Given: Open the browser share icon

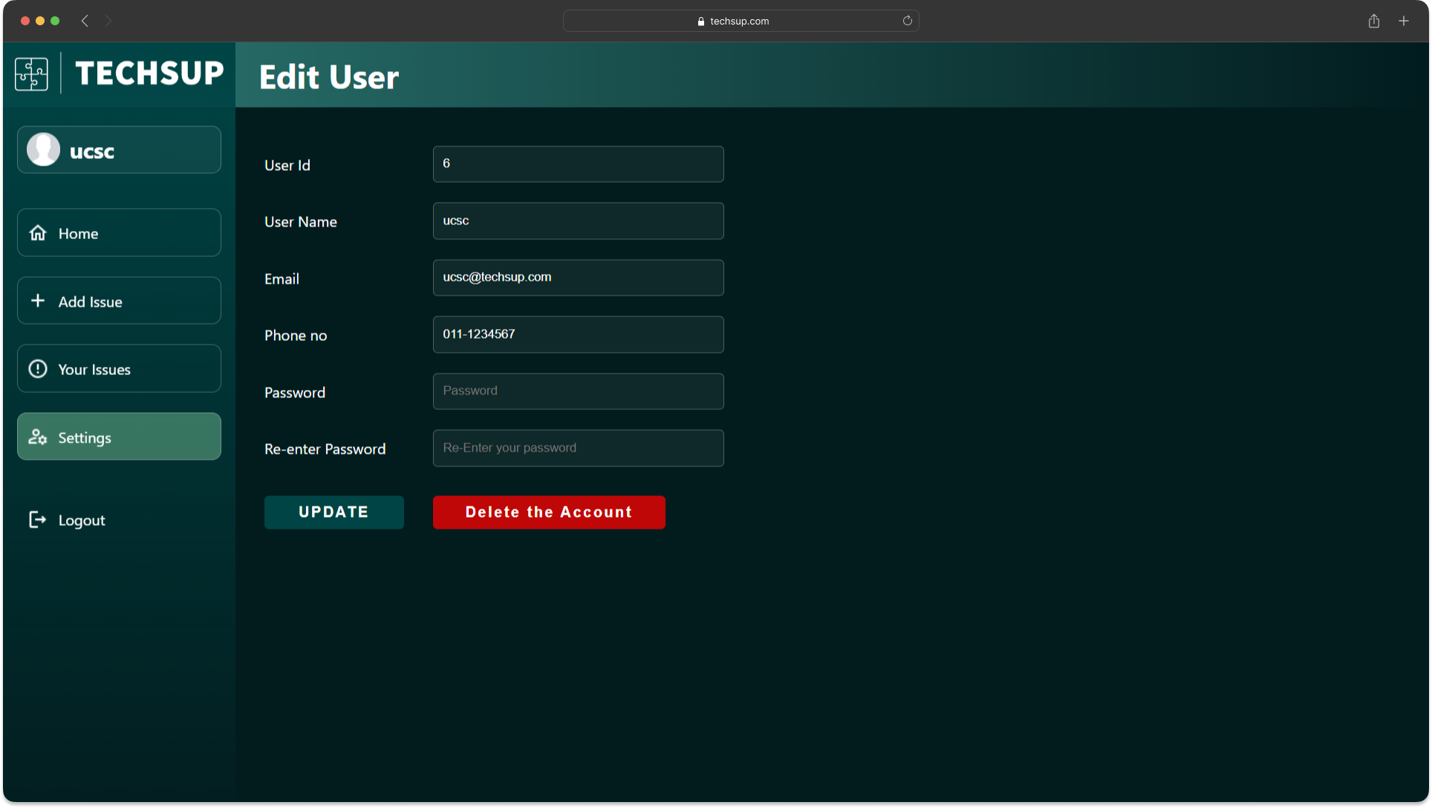Looking at the screenshot, I should click(1374, 21).
